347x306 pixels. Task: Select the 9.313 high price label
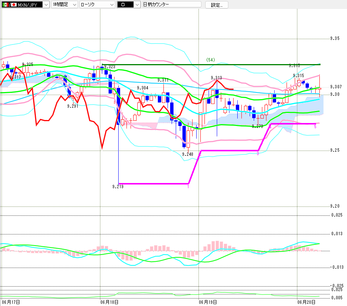(x=216, y=78)
